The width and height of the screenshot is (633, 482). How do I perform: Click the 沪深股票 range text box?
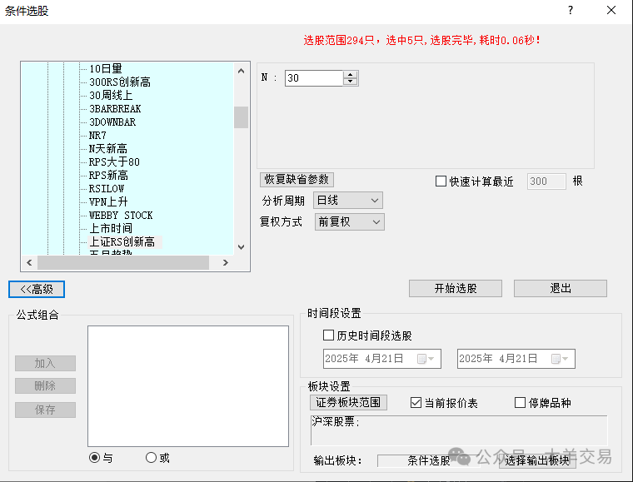click(x=459, y=430)
